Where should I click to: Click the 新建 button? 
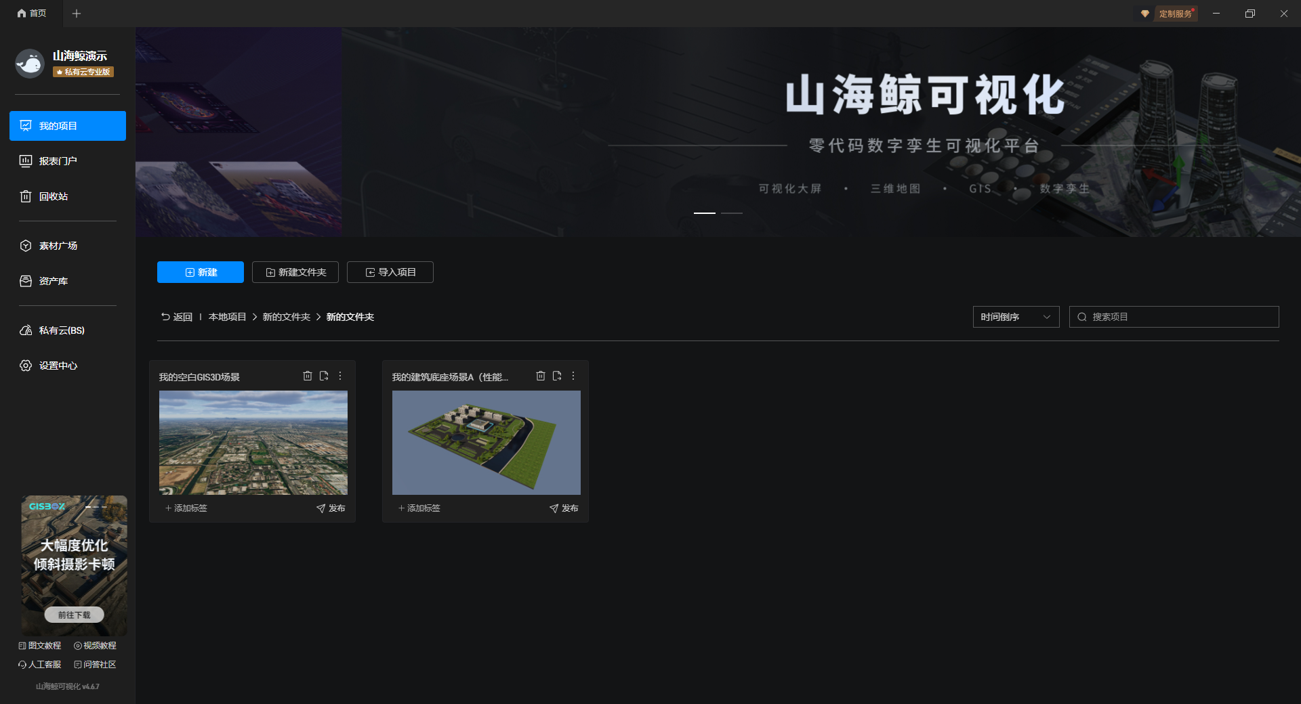[x=201, y=272]
